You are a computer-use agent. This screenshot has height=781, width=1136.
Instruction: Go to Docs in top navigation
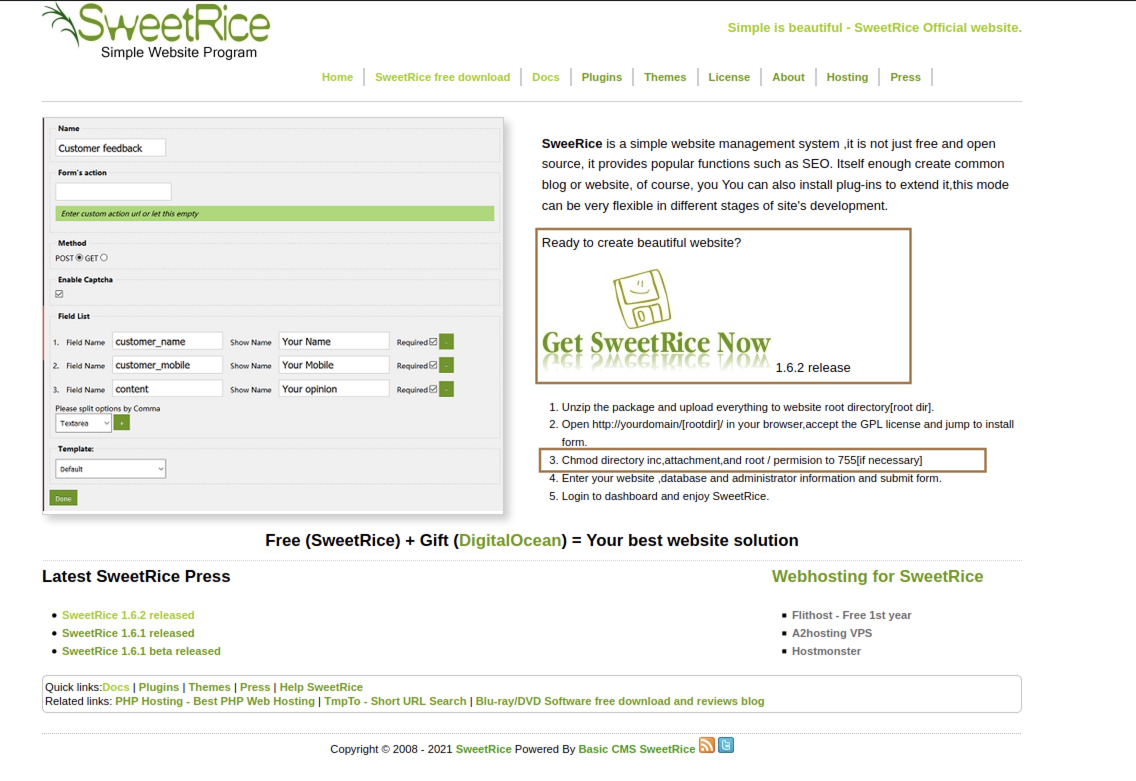point(545,77)
